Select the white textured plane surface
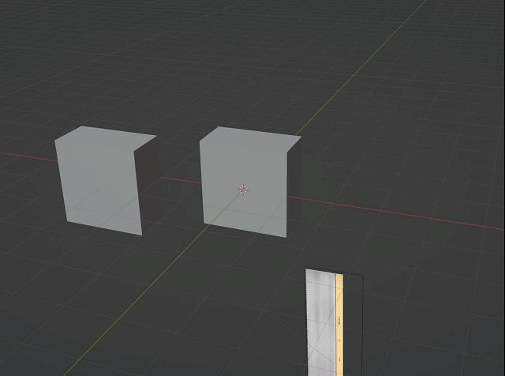The width and height of the screenshot is (505, 376). coord(320,324)
